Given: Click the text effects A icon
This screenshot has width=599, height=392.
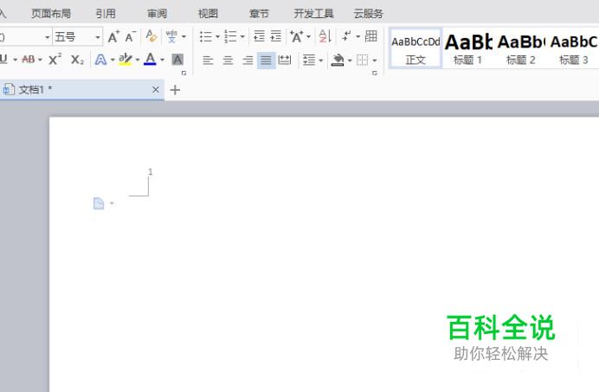Looking at the screenshot, I should (100, 60).
